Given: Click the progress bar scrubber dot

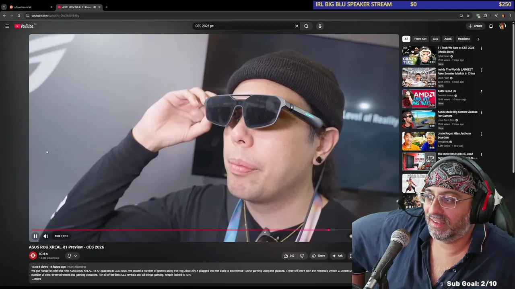Looking at the screenshot, I should point(328,230).
